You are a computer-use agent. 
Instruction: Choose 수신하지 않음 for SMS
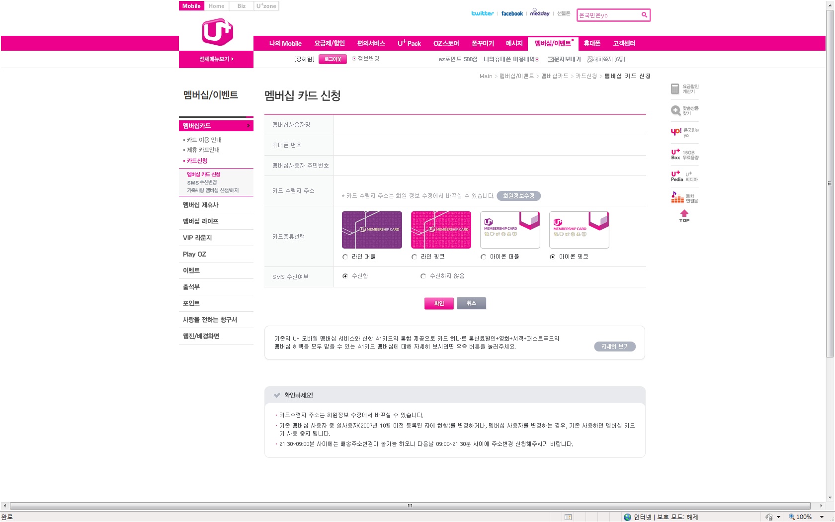pyautogui.click(x=423, y=276)
